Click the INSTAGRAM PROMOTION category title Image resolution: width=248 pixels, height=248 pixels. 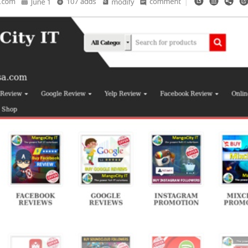[x=176, y=199]
